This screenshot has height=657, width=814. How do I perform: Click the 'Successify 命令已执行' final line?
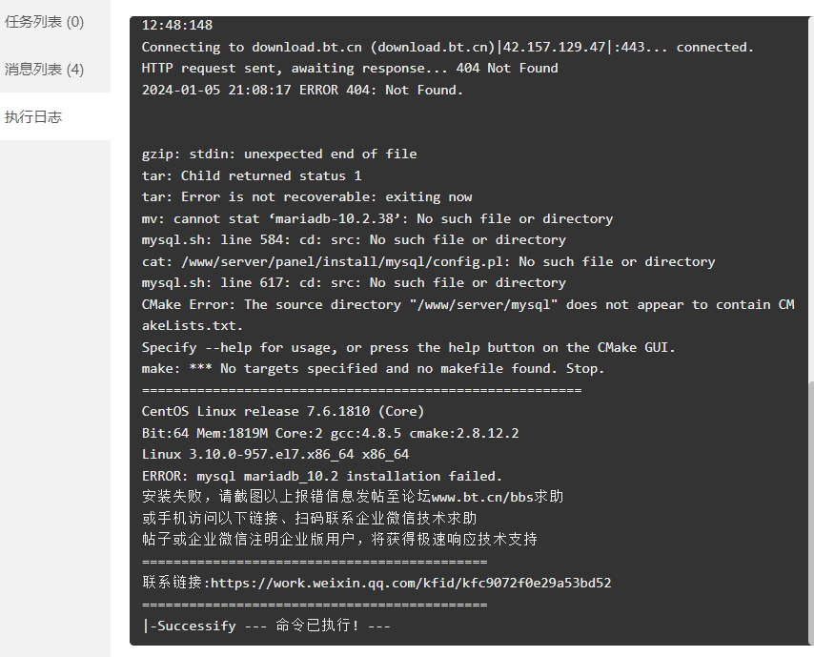coord(266,626)
